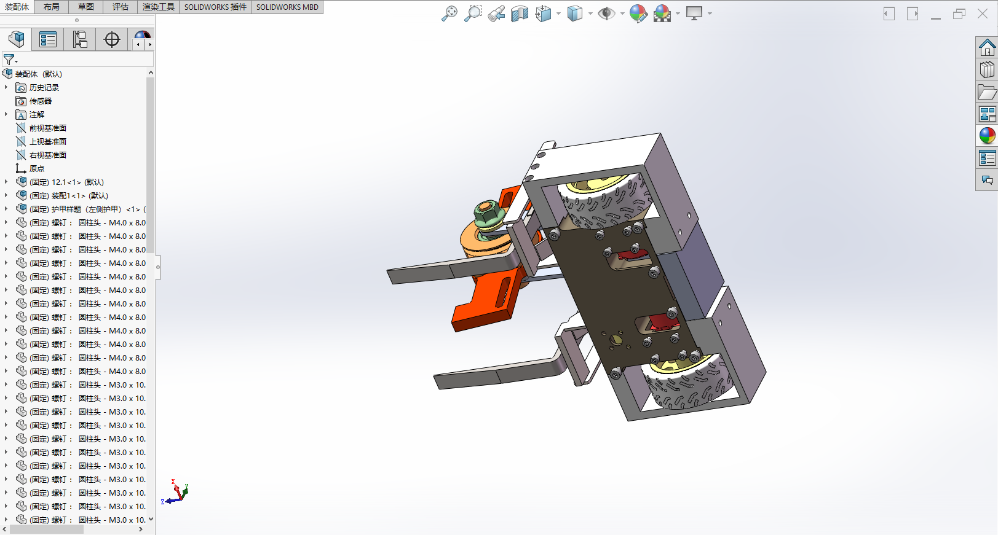This screenshot has height=535, width=998.
Task: Open SOLIDWORKS Resources home task pane
Action: [987, 47]
